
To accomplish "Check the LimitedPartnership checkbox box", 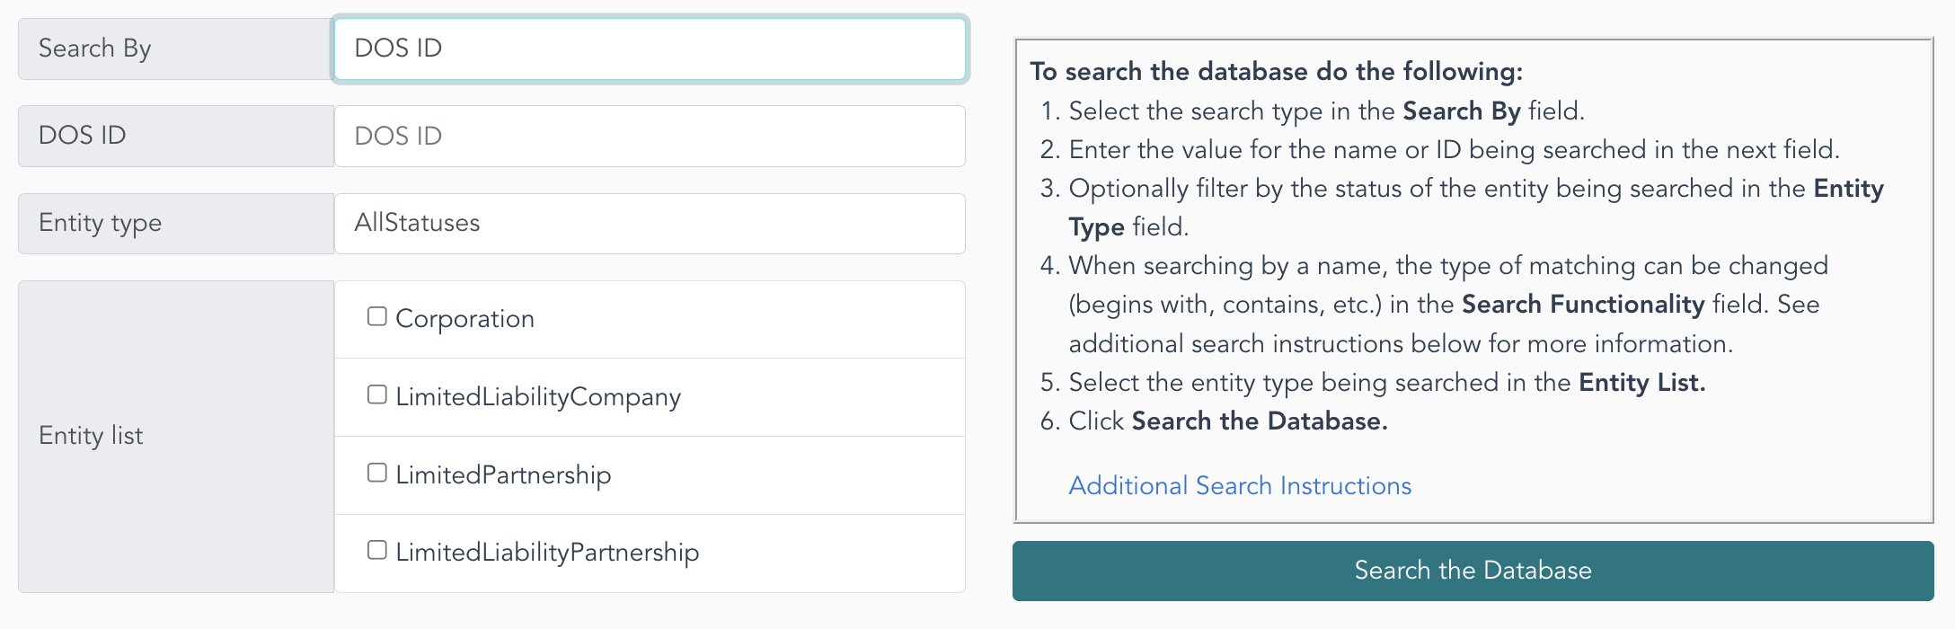I will (377, 473).
